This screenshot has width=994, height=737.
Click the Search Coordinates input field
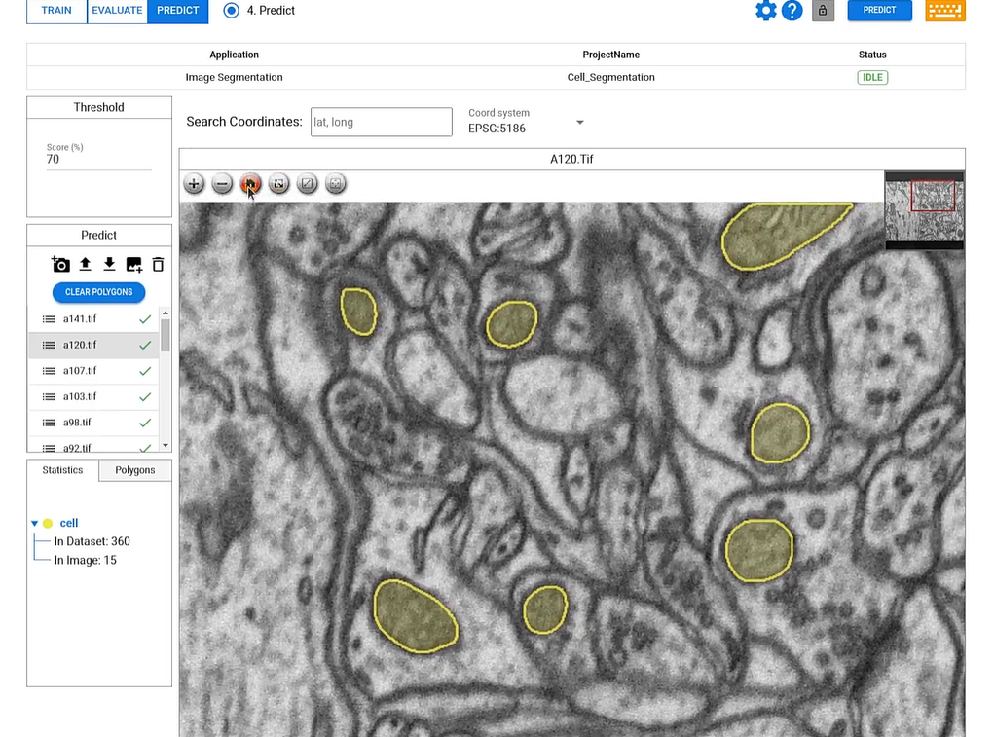[x=381, y=122]
